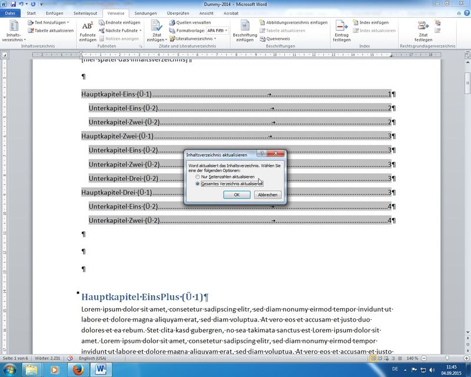Click Rechtsgrundlagenverzeichnis einfügen icon
The image size is (471, 377).
[437, 22]
